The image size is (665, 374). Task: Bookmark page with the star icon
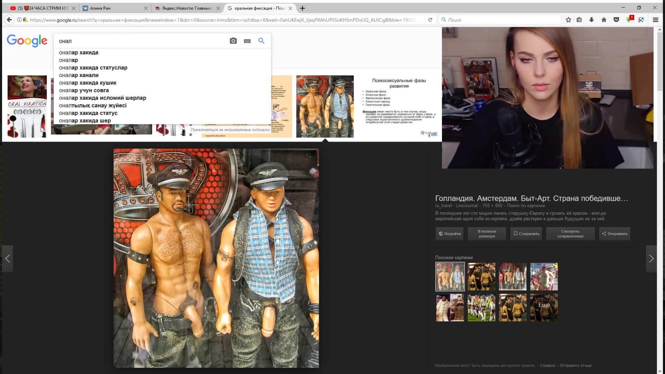click(x=568, y=20)
